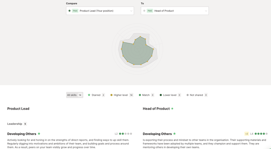Filter by Lower level skills
This screenshot has height=149, width=271.
coord(170,95)
